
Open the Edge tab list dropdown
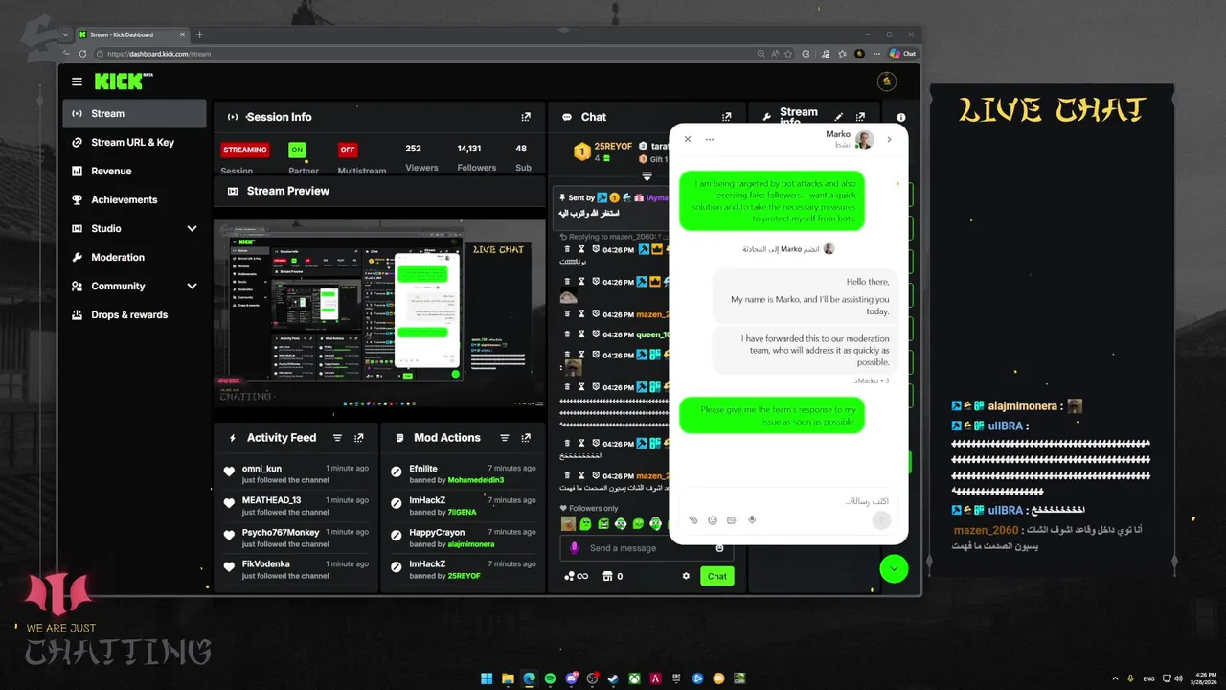point(65,34)
